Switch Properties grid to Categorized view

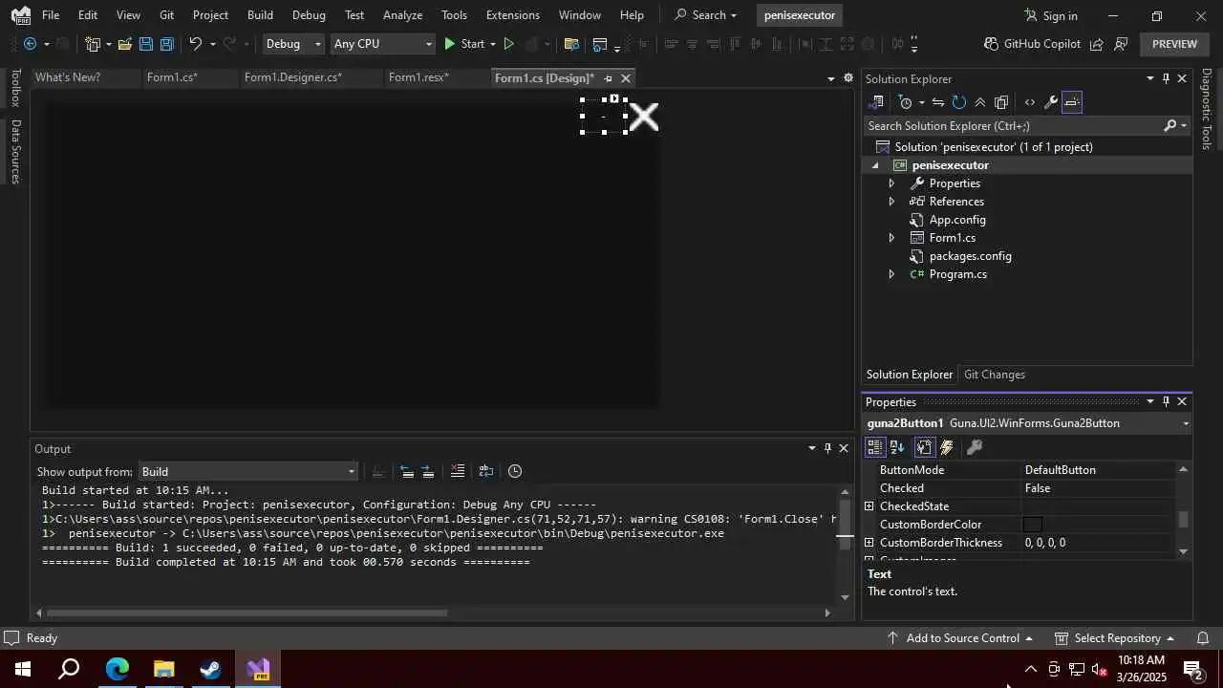[875, 447]
